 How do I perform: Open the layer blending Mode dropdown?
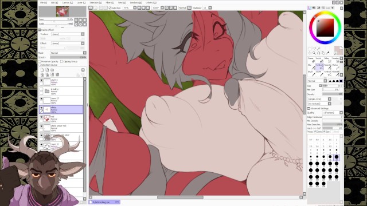[68, 53]
